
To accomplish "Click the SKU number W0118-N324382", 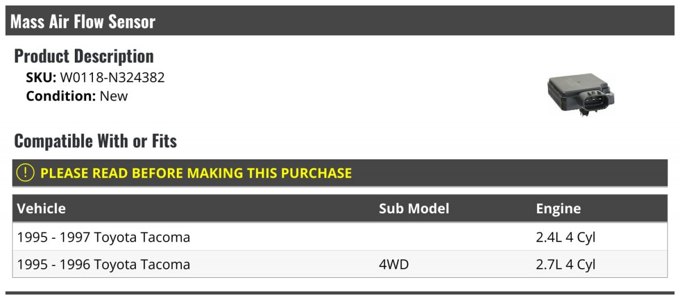I will click(112, 78).
